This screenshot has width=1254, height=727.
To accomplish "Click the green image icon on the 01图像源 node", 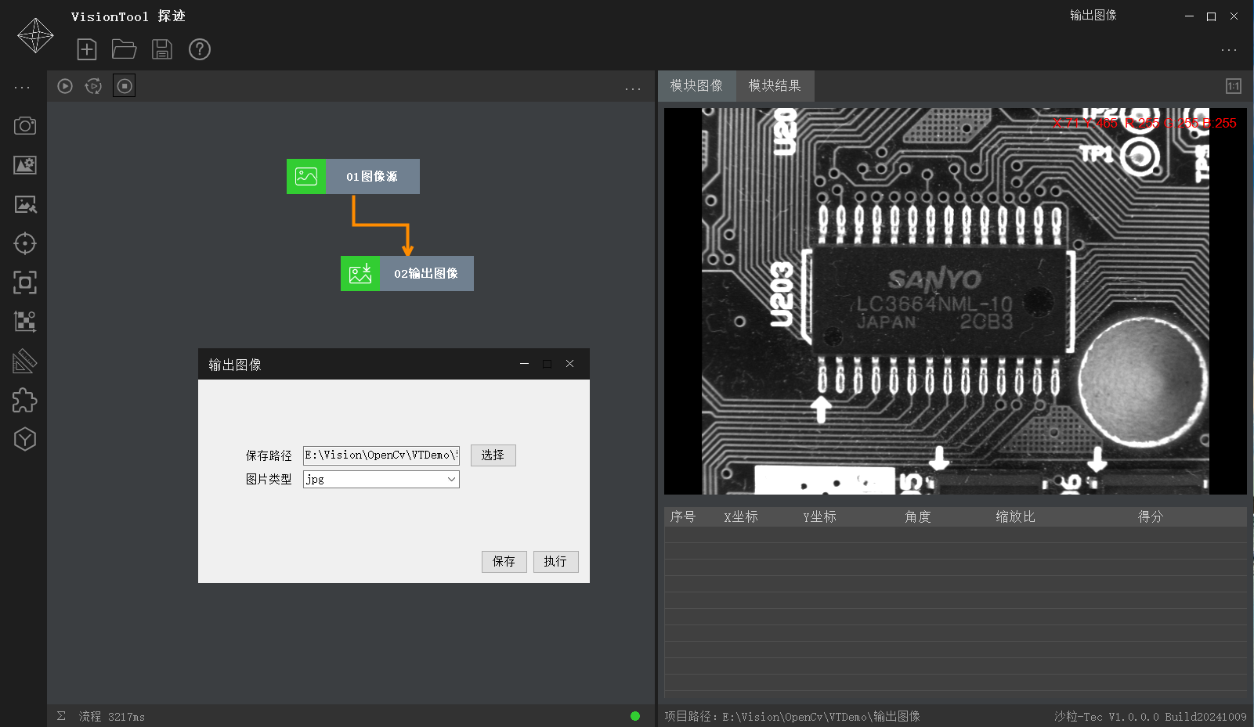I will tap(306, 177).
